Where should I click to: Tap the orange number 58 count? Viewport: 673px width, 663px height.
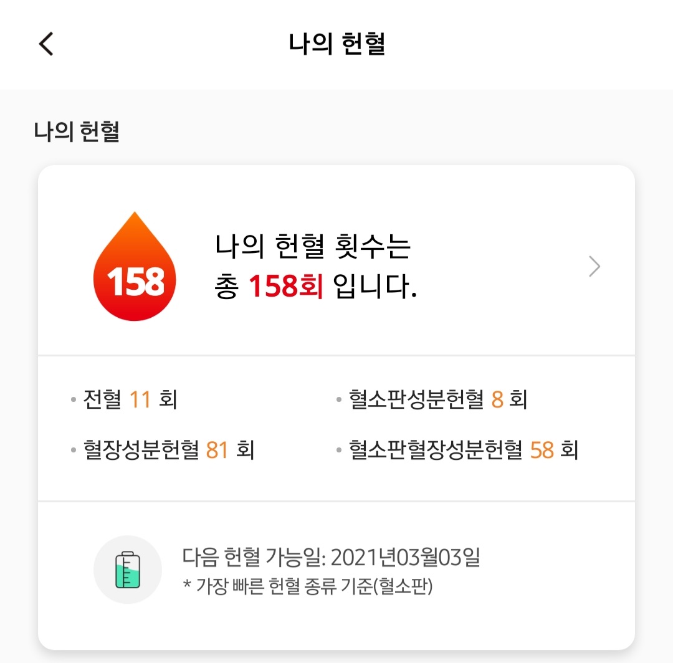tap(542, 450)
